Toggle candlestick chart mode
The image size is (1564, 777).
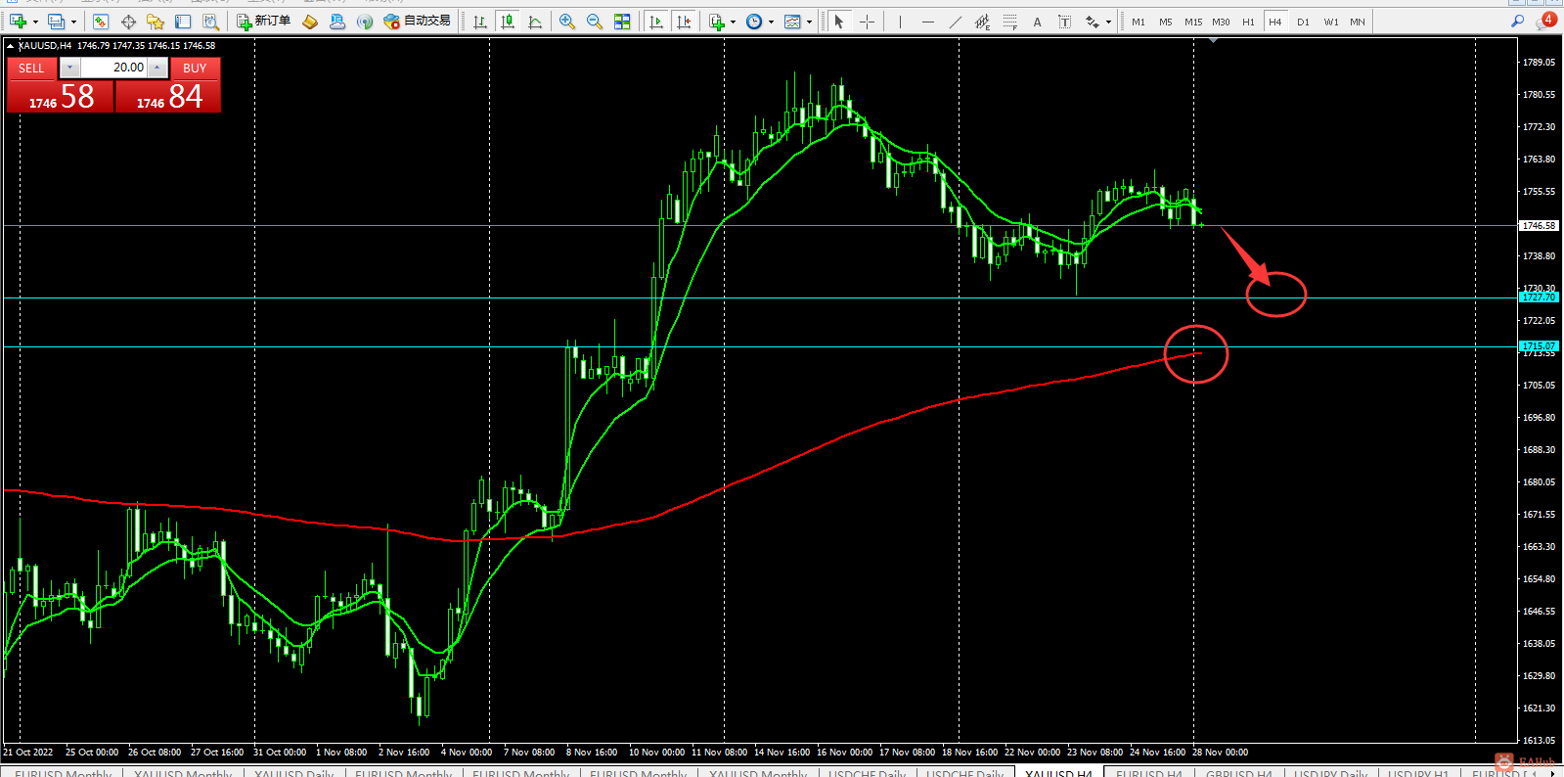pyautogui.click(x=508, y=22)
